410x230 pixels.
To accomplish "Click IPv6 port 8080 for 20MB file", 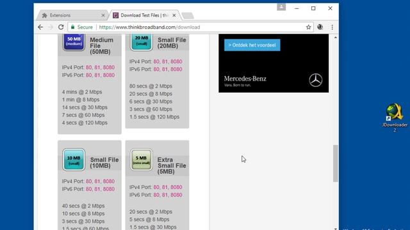I will click(x=176, y=70).
